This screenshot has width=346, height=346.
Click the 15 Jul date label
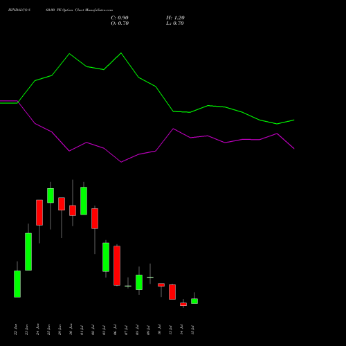click(192, 330)
